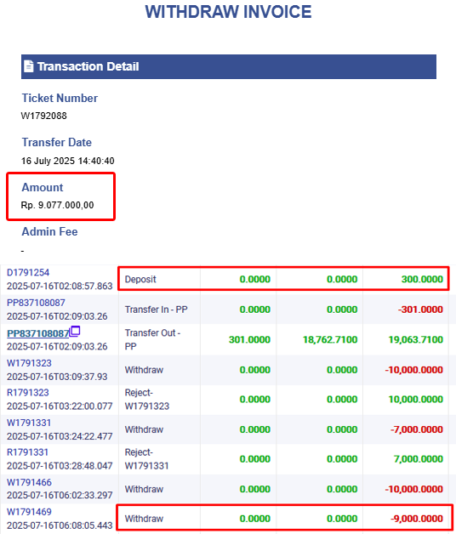Screen dimensions: 456x534
Task: Select the amount Rp. 9.077.000,00
Action: [57, 205]
